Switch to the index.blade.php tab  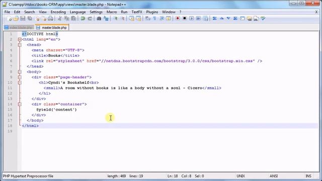19,28
